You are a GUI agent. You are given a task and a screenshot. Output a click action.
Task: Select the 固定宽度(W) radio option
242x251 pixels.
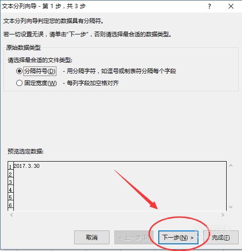click(19, 83)
